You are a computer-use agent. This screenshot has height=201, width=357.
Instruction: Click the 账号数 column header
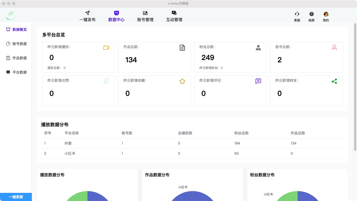(127, 133)
